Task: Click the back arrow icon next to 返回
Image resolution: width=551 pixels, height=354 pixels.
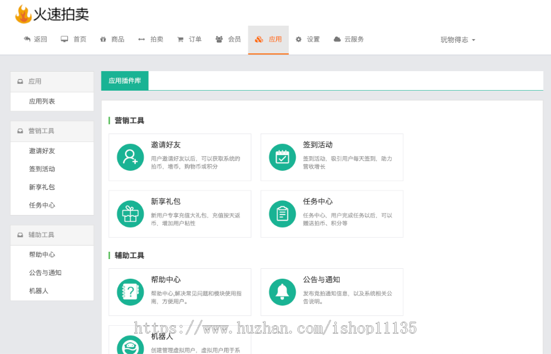Action: click(x=27, y=39)
